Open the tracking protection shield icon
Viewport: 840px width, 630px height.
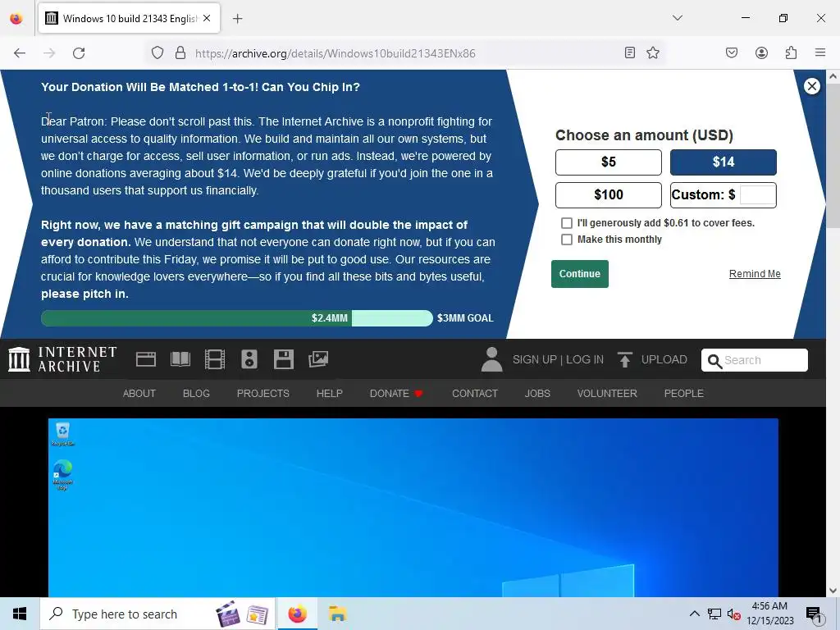[157, 53]
